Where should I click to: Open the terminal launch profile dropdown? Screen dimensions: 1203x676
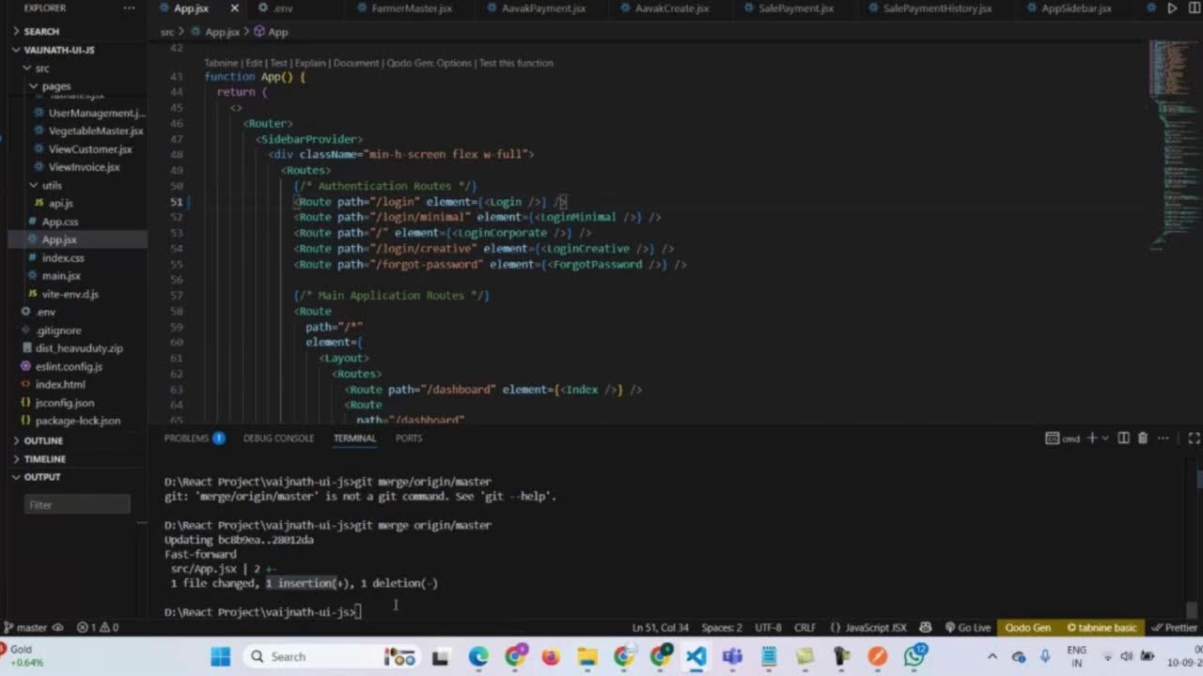pos(1105,438)
